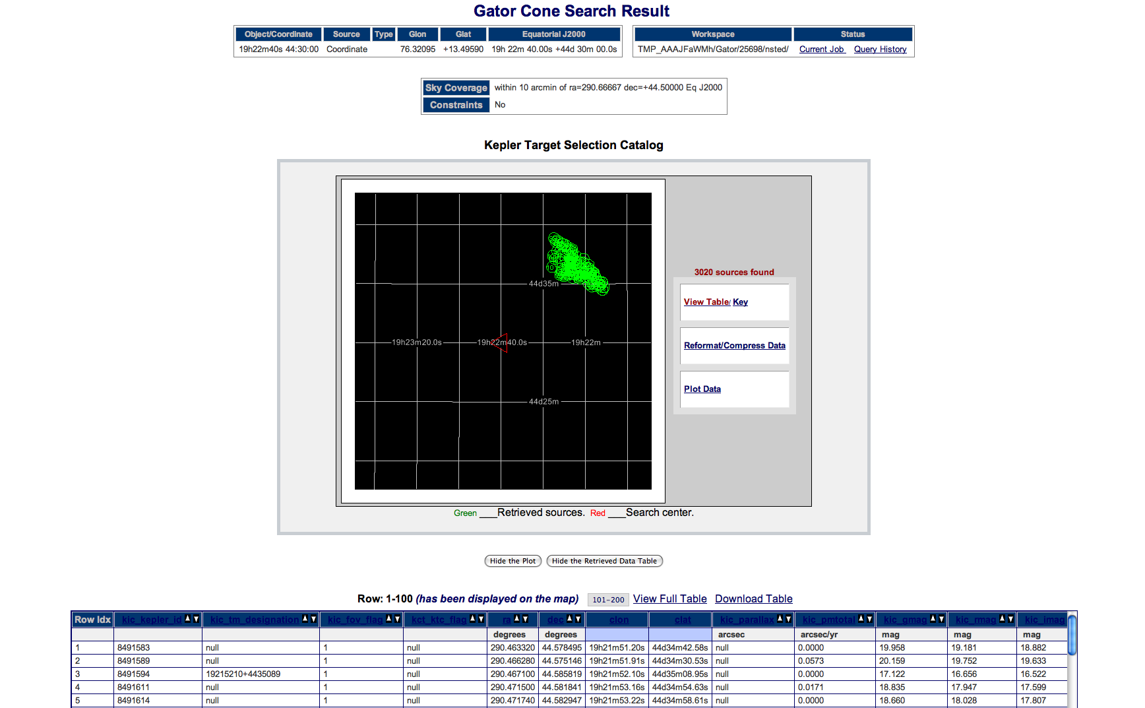Sort ra column descending arrow
Image resolution: width=1145 pixels, height=708 pixels.
[525, 619]
